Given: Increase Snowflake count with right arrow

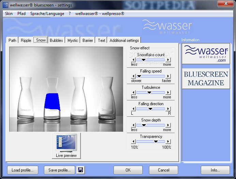Looking at the screenshot, I should pos(168,60).
